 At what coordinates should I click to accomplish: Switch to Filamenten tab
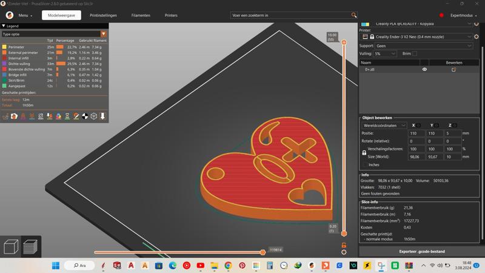pyautogui.click(x=141, y=15)
